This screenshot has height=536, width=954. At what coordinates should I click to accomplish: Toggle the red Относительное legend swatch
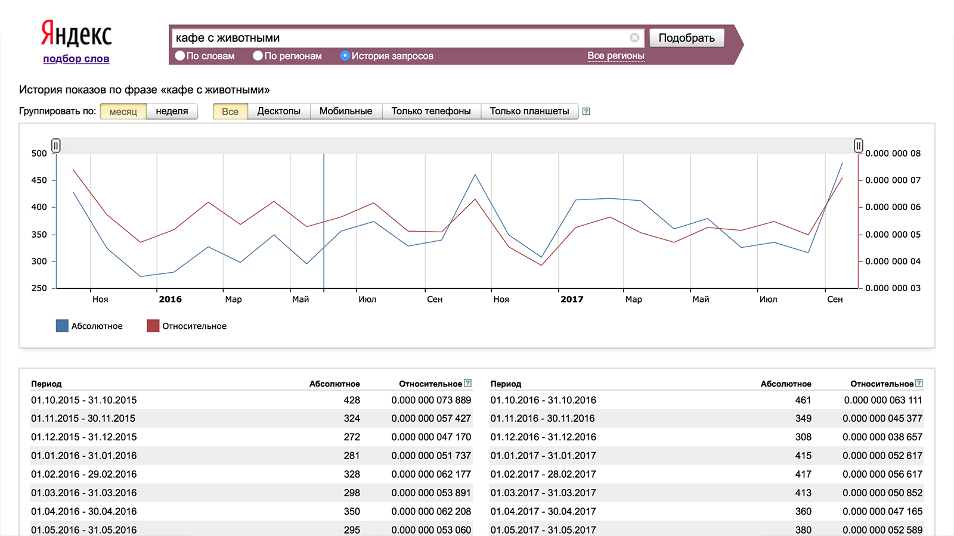click(153, 326)
